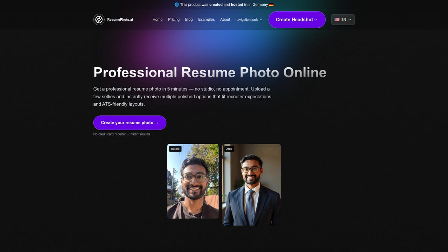The image size is (448, 252).
Task: Expand the navigation.tools dropdown
Action: tap(249, 20)
